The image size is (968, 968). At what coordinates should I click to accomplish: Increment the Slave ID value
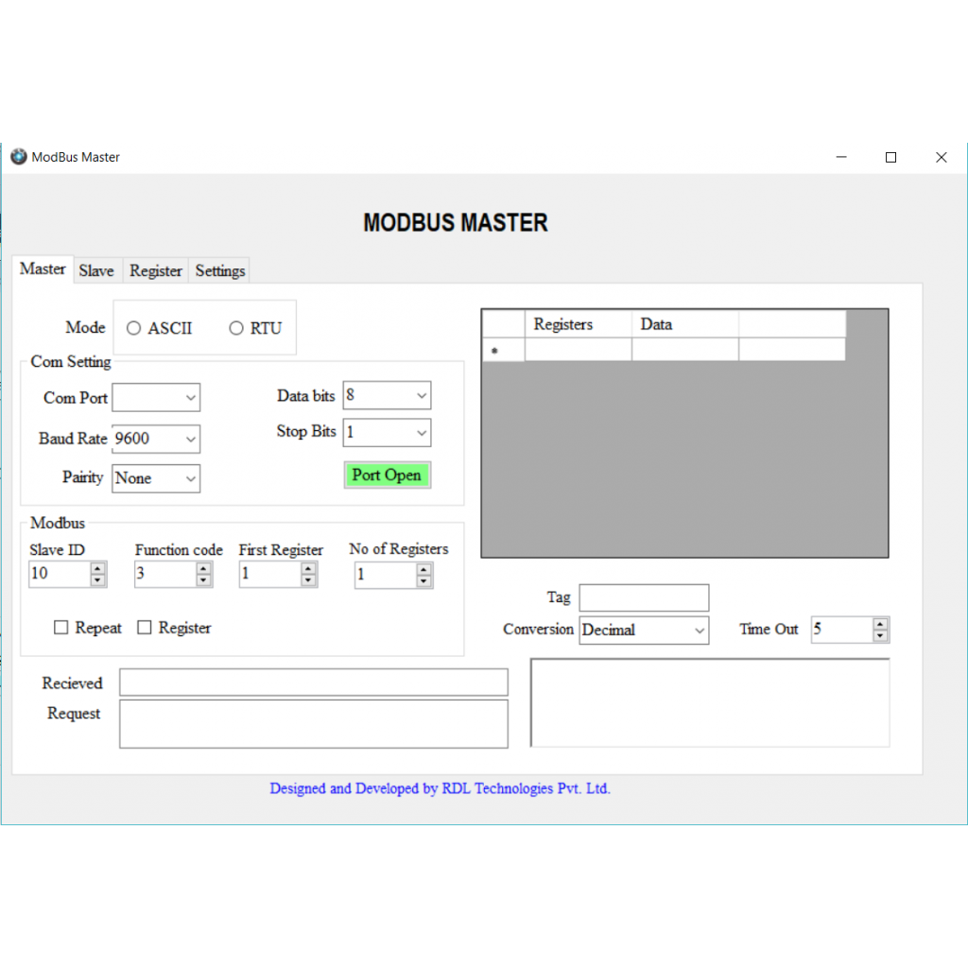(x=95, y=568)
